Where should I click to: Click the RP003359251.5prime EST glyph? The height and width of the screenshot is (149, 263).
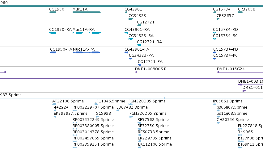[75, 147]
